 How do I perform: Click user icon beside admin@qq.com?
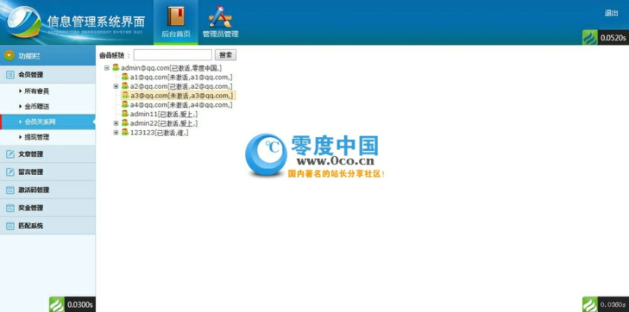click(115, 67)
